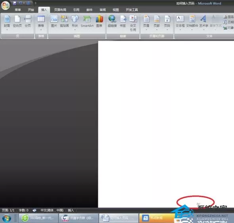This screenshot has width=234, height=223.
Task: Click the Office button logo
Action: (6, 6)
